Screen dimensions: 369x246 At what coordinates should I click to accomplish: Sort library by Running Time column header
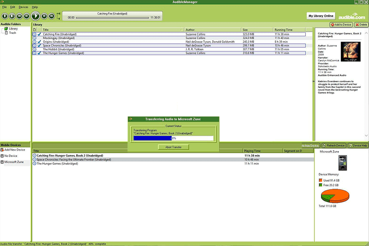289,30
